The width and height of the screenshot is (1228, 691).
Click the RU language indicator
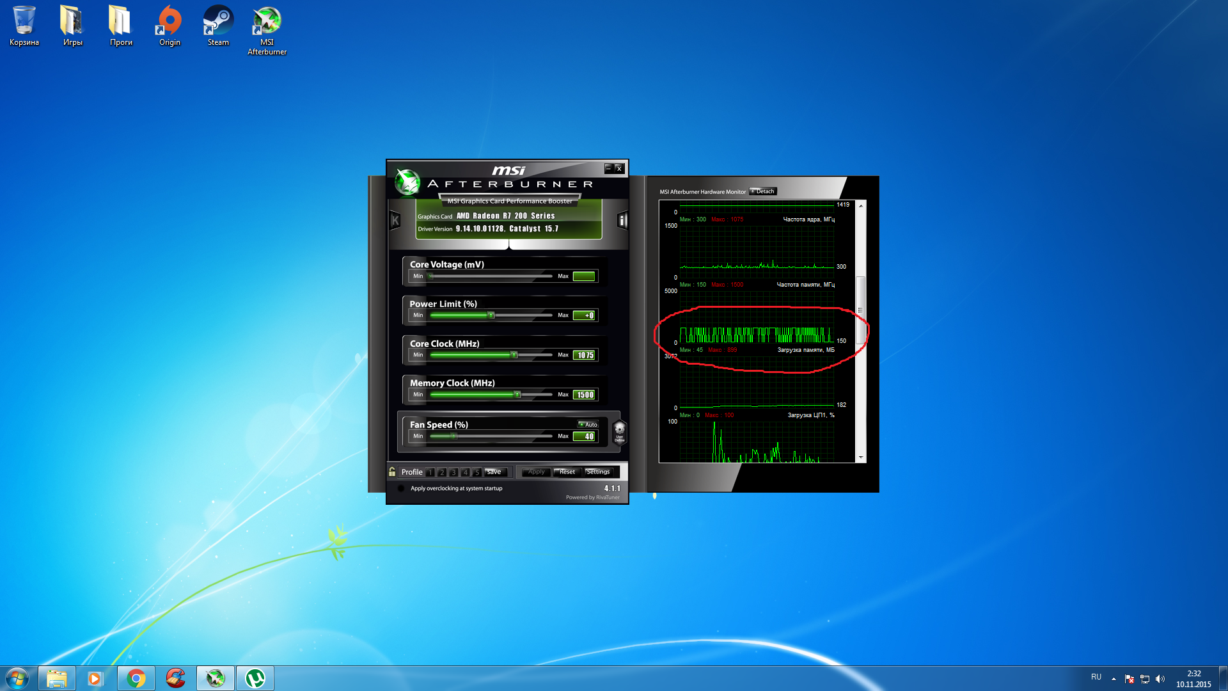click(x=1096, y=678)
